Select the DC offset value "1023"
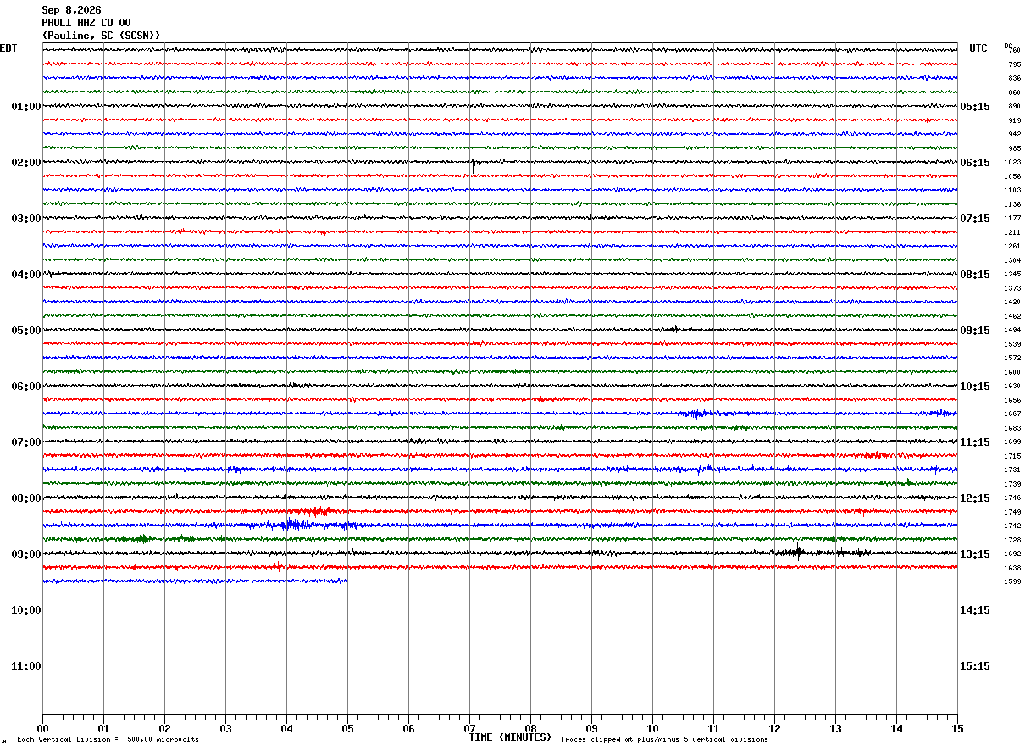1025x751 pixels. [1012, 162]
